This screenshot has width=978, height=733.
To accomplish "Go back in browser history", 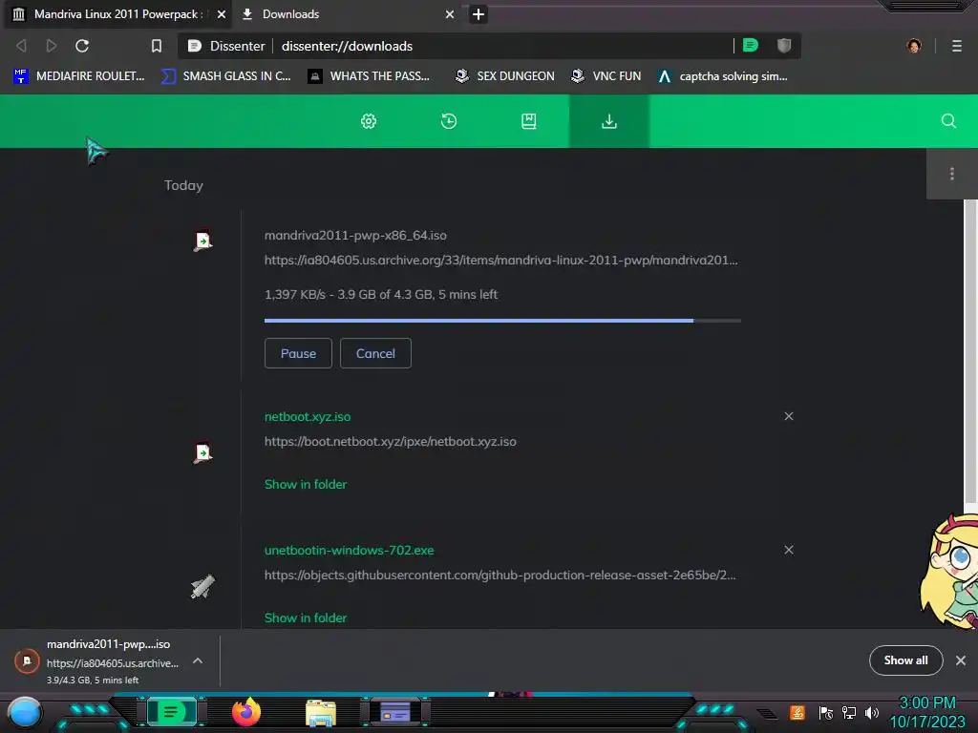I will point(21,46).
